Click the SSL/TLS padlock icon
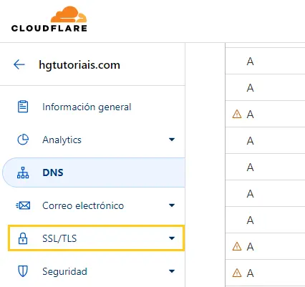Screen dimensions: 305x287 [23, 238]
